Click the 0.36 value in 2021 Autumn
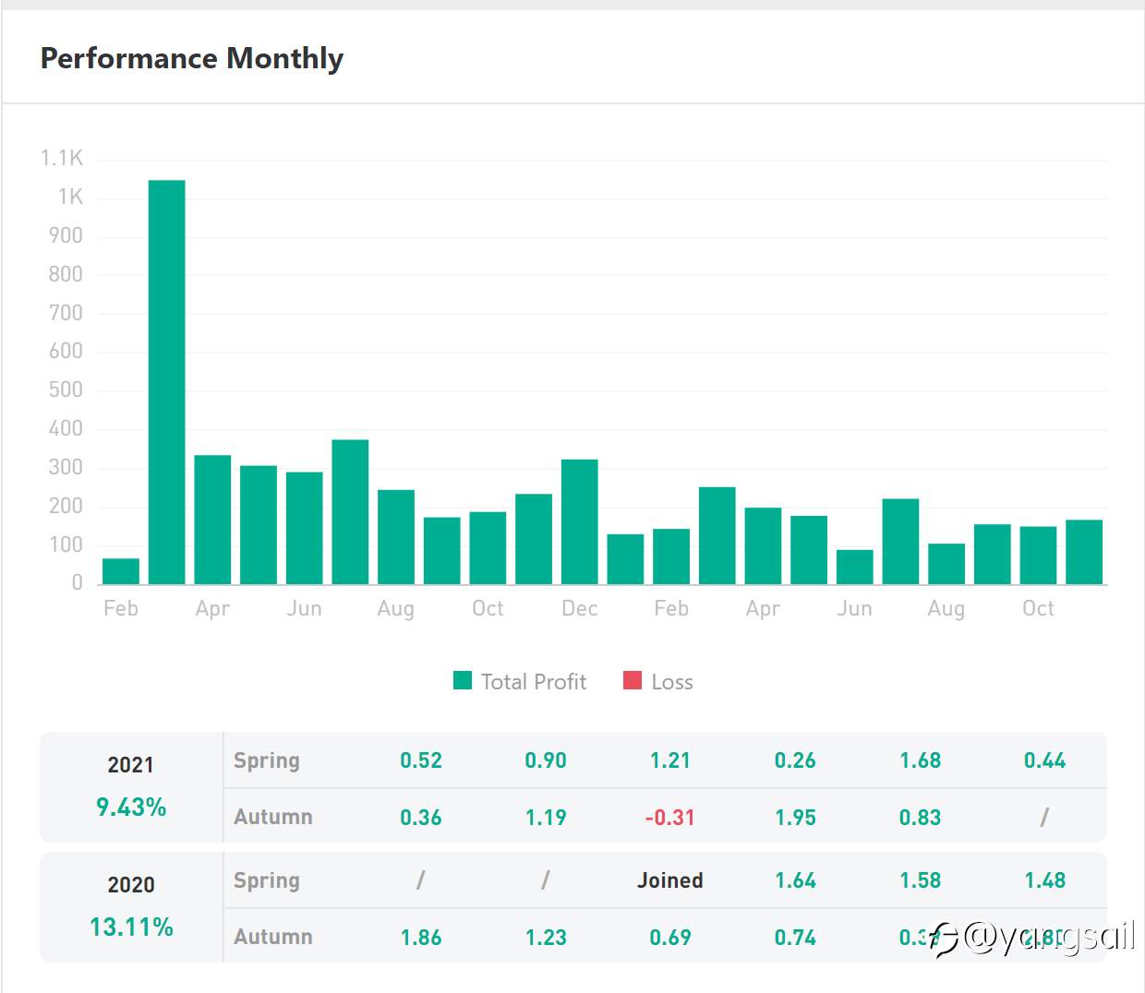Viewport: 1145px width, 993px height. [x=421, y=818]
